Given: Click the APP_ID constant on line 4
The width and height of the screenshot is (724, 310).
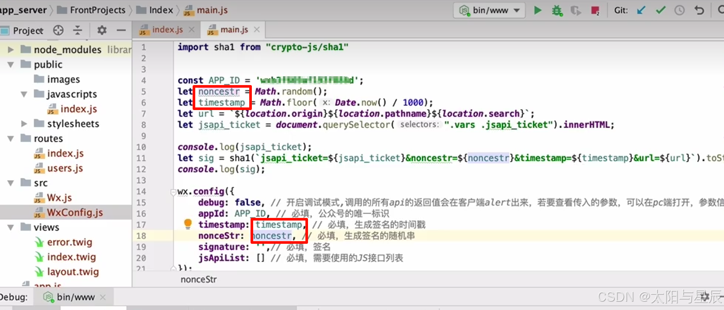Looking at the screenshot, I should (224, 80).
